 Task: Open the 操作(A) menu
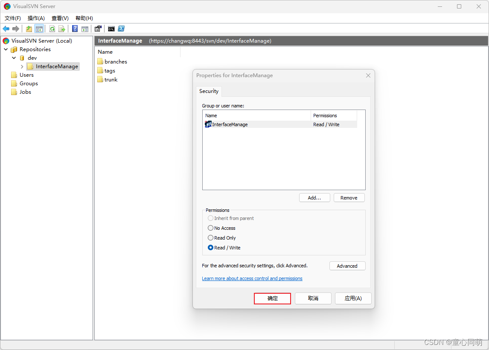click(36, 18)
